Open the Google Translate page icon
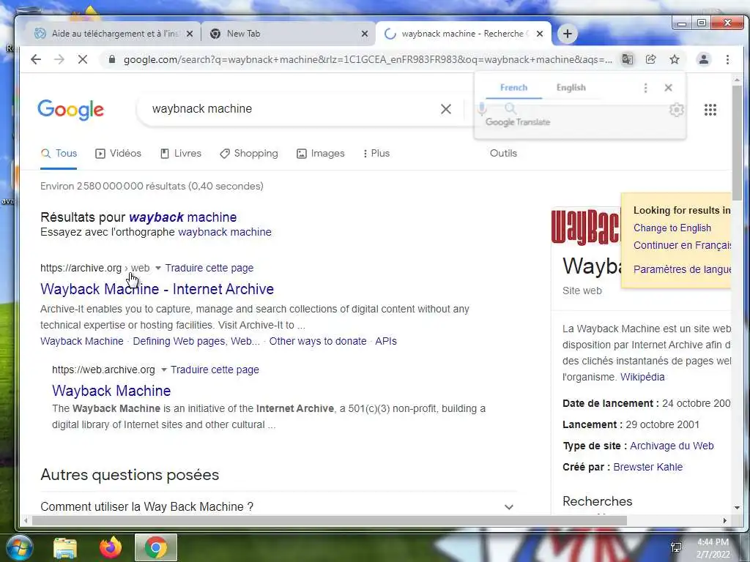This screenshot has height=562, width=750. click(628, 59)
